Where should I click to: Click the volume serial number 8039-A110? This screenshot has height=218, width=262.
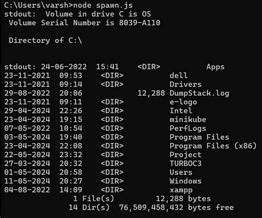140,23
